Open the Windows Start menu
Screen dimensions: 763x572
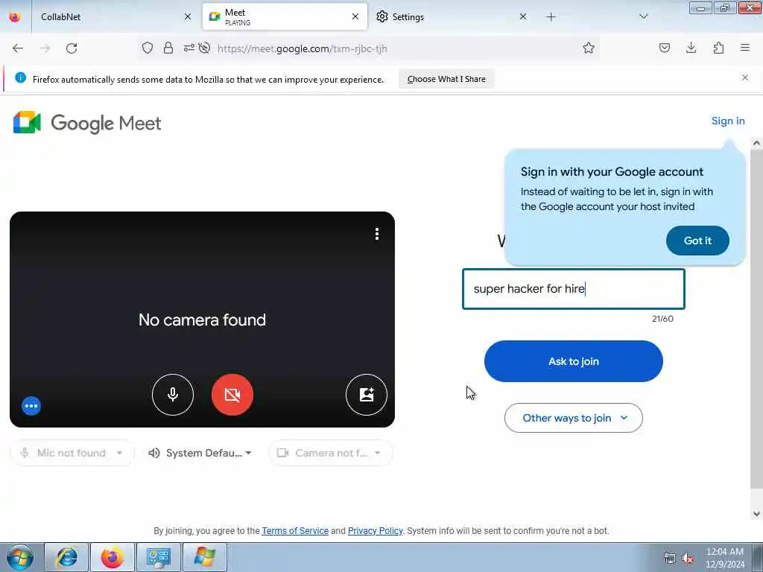(20, 557)
